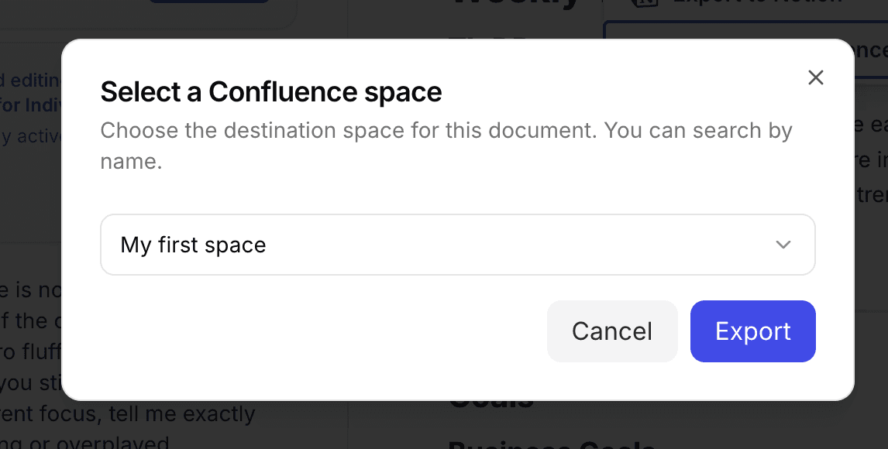Dismiss the dialog using the X icon
The width and height of the screenshot is (888, 449).
[x=815, y=77]
